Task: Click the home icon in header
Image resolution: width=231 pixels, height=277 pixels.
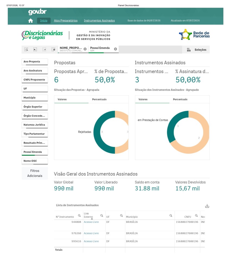Action: point(30,21)
